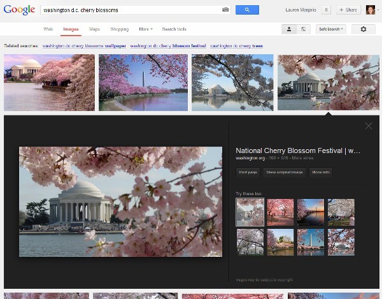The image size is (382, 299).
Task: Click the Google logo
Action: (x=19, y=10)
